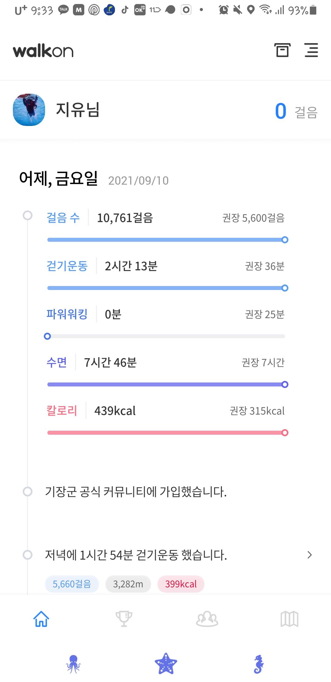Open the hamburger menu icon
Screen dimensions: 331x682
tap(311, 50)
